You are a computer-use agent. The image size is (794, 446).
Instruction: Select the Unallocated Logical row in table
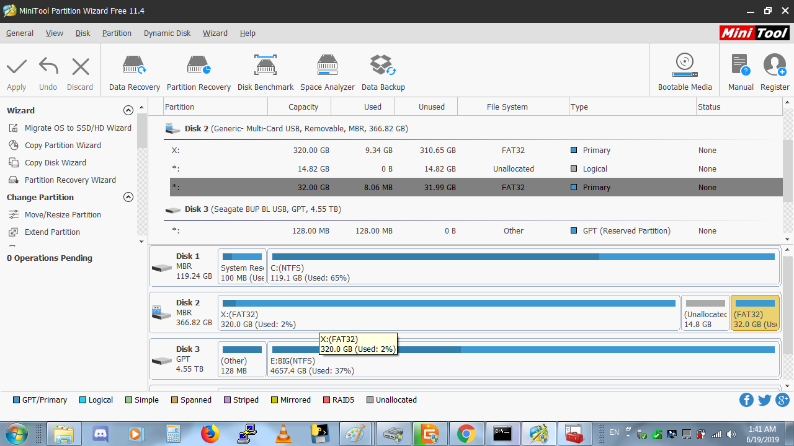point(476,168)
